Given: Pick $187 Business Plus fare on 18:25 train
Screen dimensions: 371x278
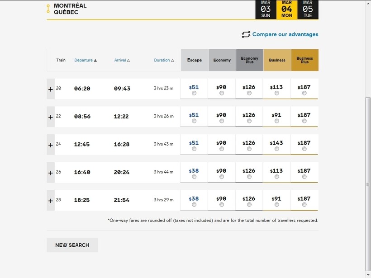Looking at the screenshot, I should [x=304, y=205].
